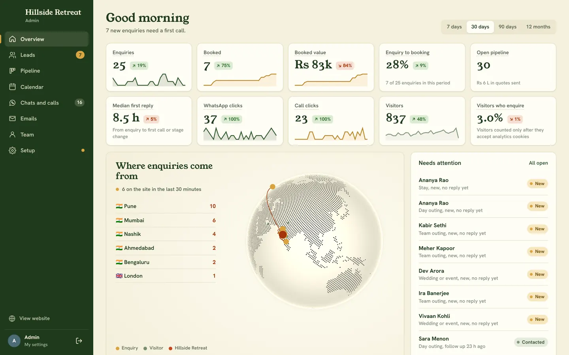Viewport: 569px width, 355px height.
Task: Open Dev Arora's wedding enquiry
Action: [483, 274]
